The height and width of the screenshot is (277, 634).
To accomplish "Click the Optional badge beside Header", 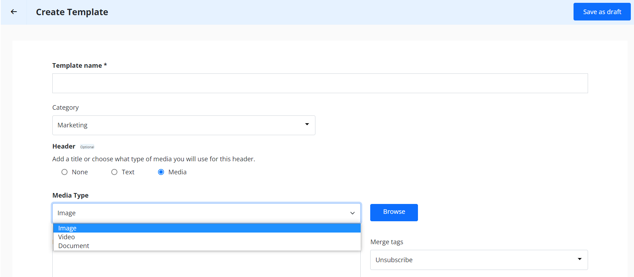I will [x=87, y=147].
